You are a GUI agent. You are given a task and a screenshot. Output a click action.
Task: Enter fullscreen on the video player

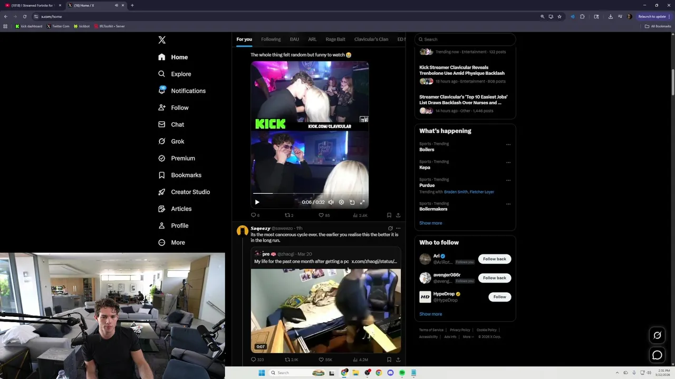[362, 202]
